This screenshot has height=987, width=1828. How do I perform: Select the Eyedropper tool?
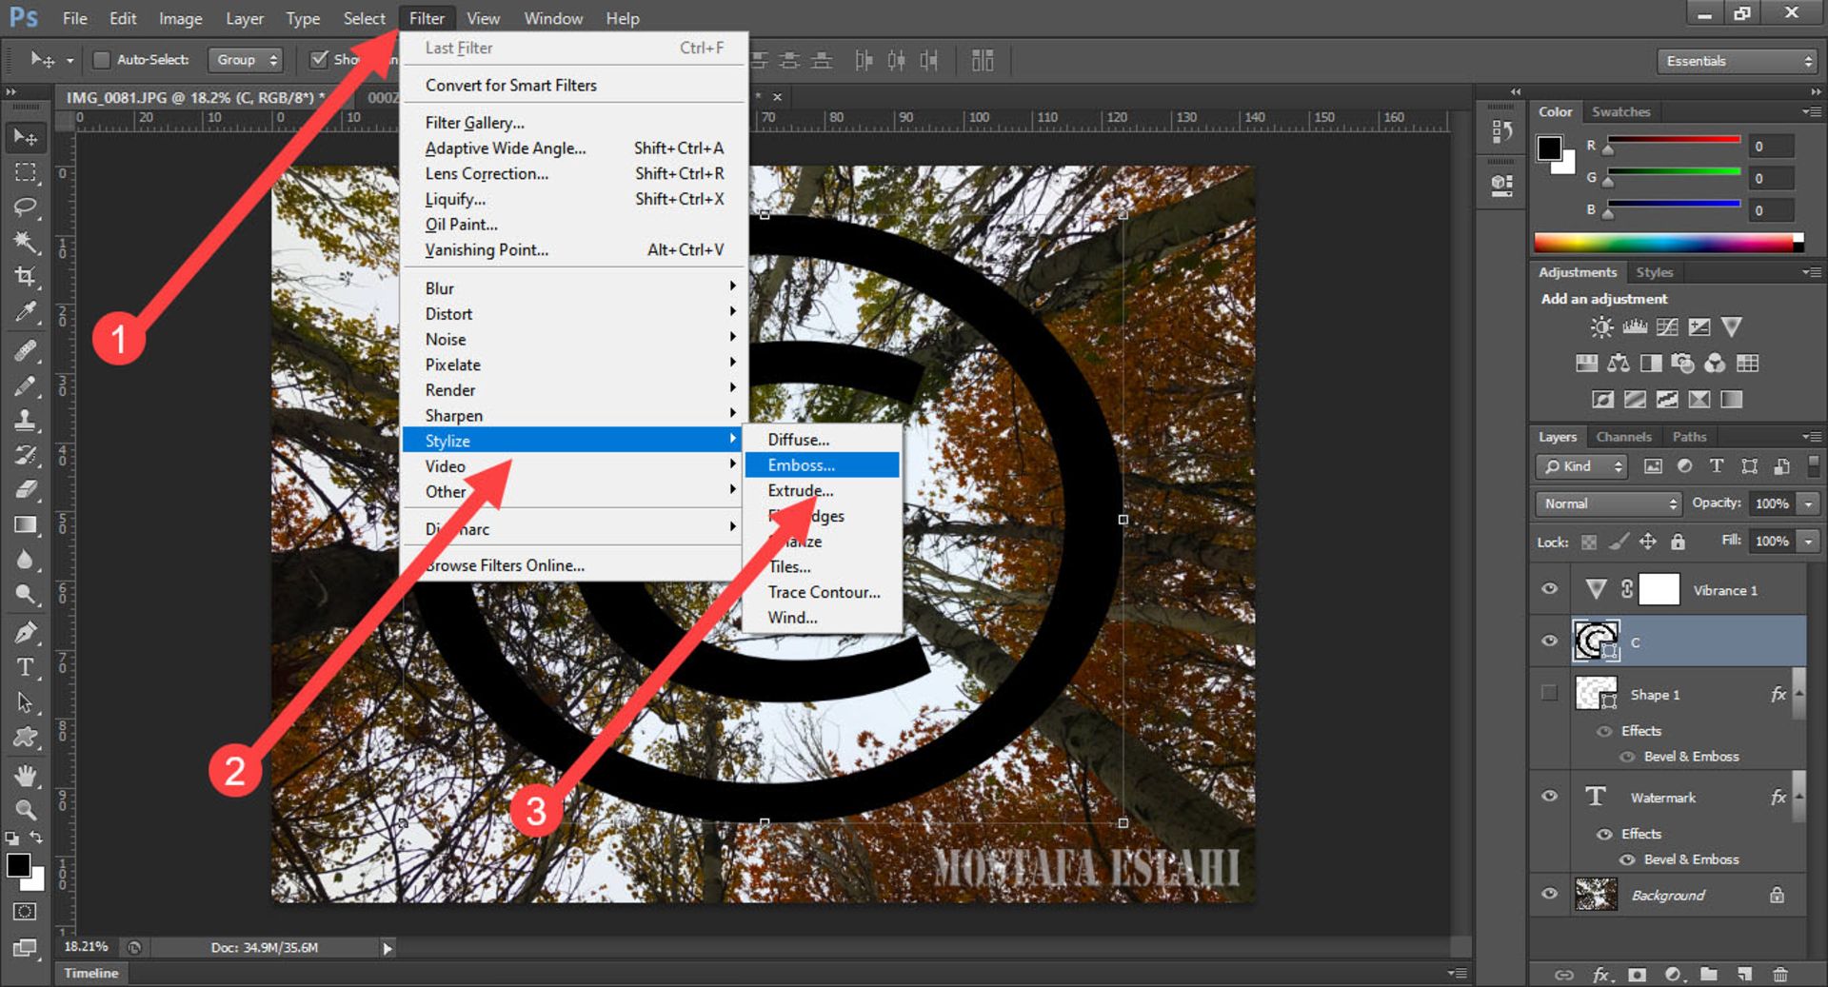[x=25, y=312]
